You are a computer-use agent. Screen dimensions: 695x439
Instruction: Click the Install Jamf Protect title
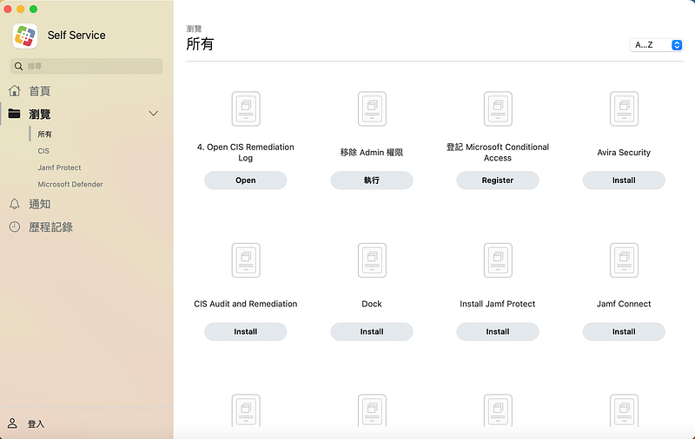(x=498, y=304)
